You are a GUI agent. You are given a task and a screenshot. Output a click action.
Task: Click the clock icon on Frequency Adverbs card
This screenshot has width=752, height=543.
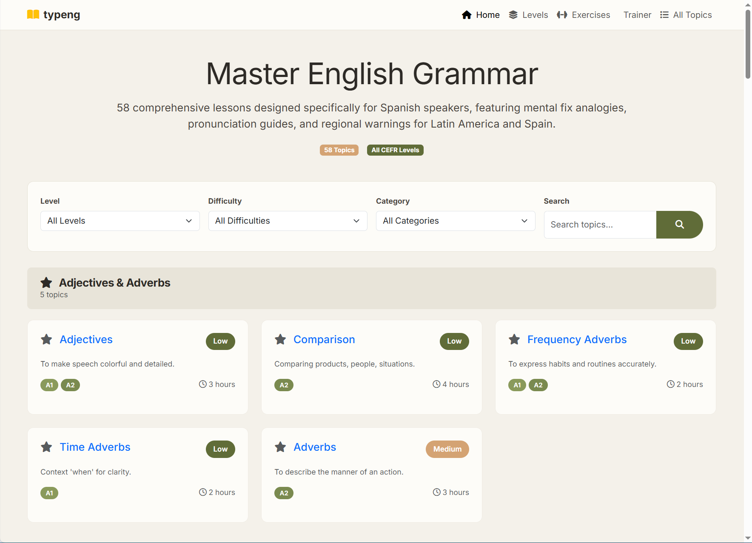coord(670,384)
